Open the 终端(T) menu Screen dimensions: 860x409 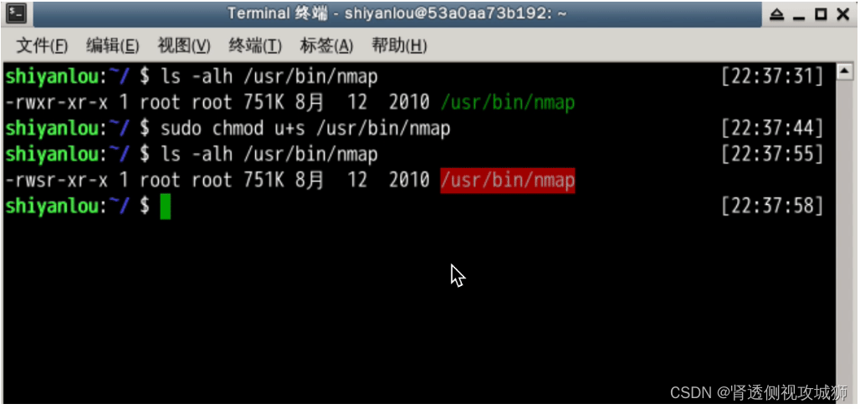[256, 46]
